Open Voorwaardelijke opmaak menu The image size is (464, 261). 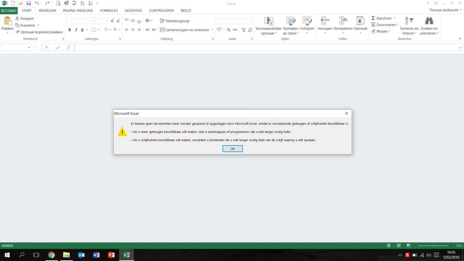pos(269,26)
